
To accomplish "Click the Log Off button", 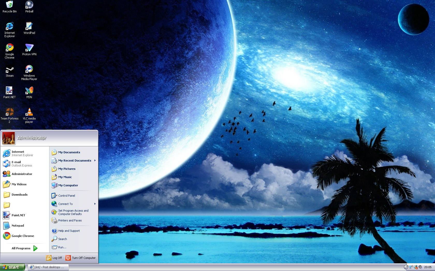I will pos(54,258).
